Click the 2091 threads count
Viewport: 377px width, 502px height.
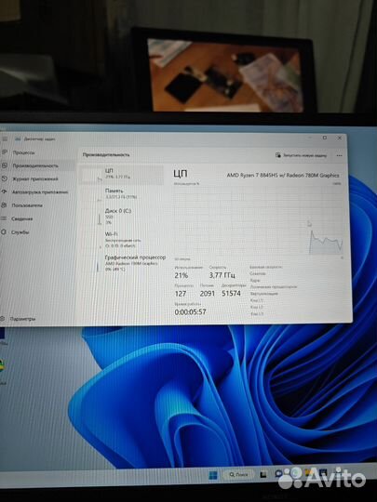point(207,293)
